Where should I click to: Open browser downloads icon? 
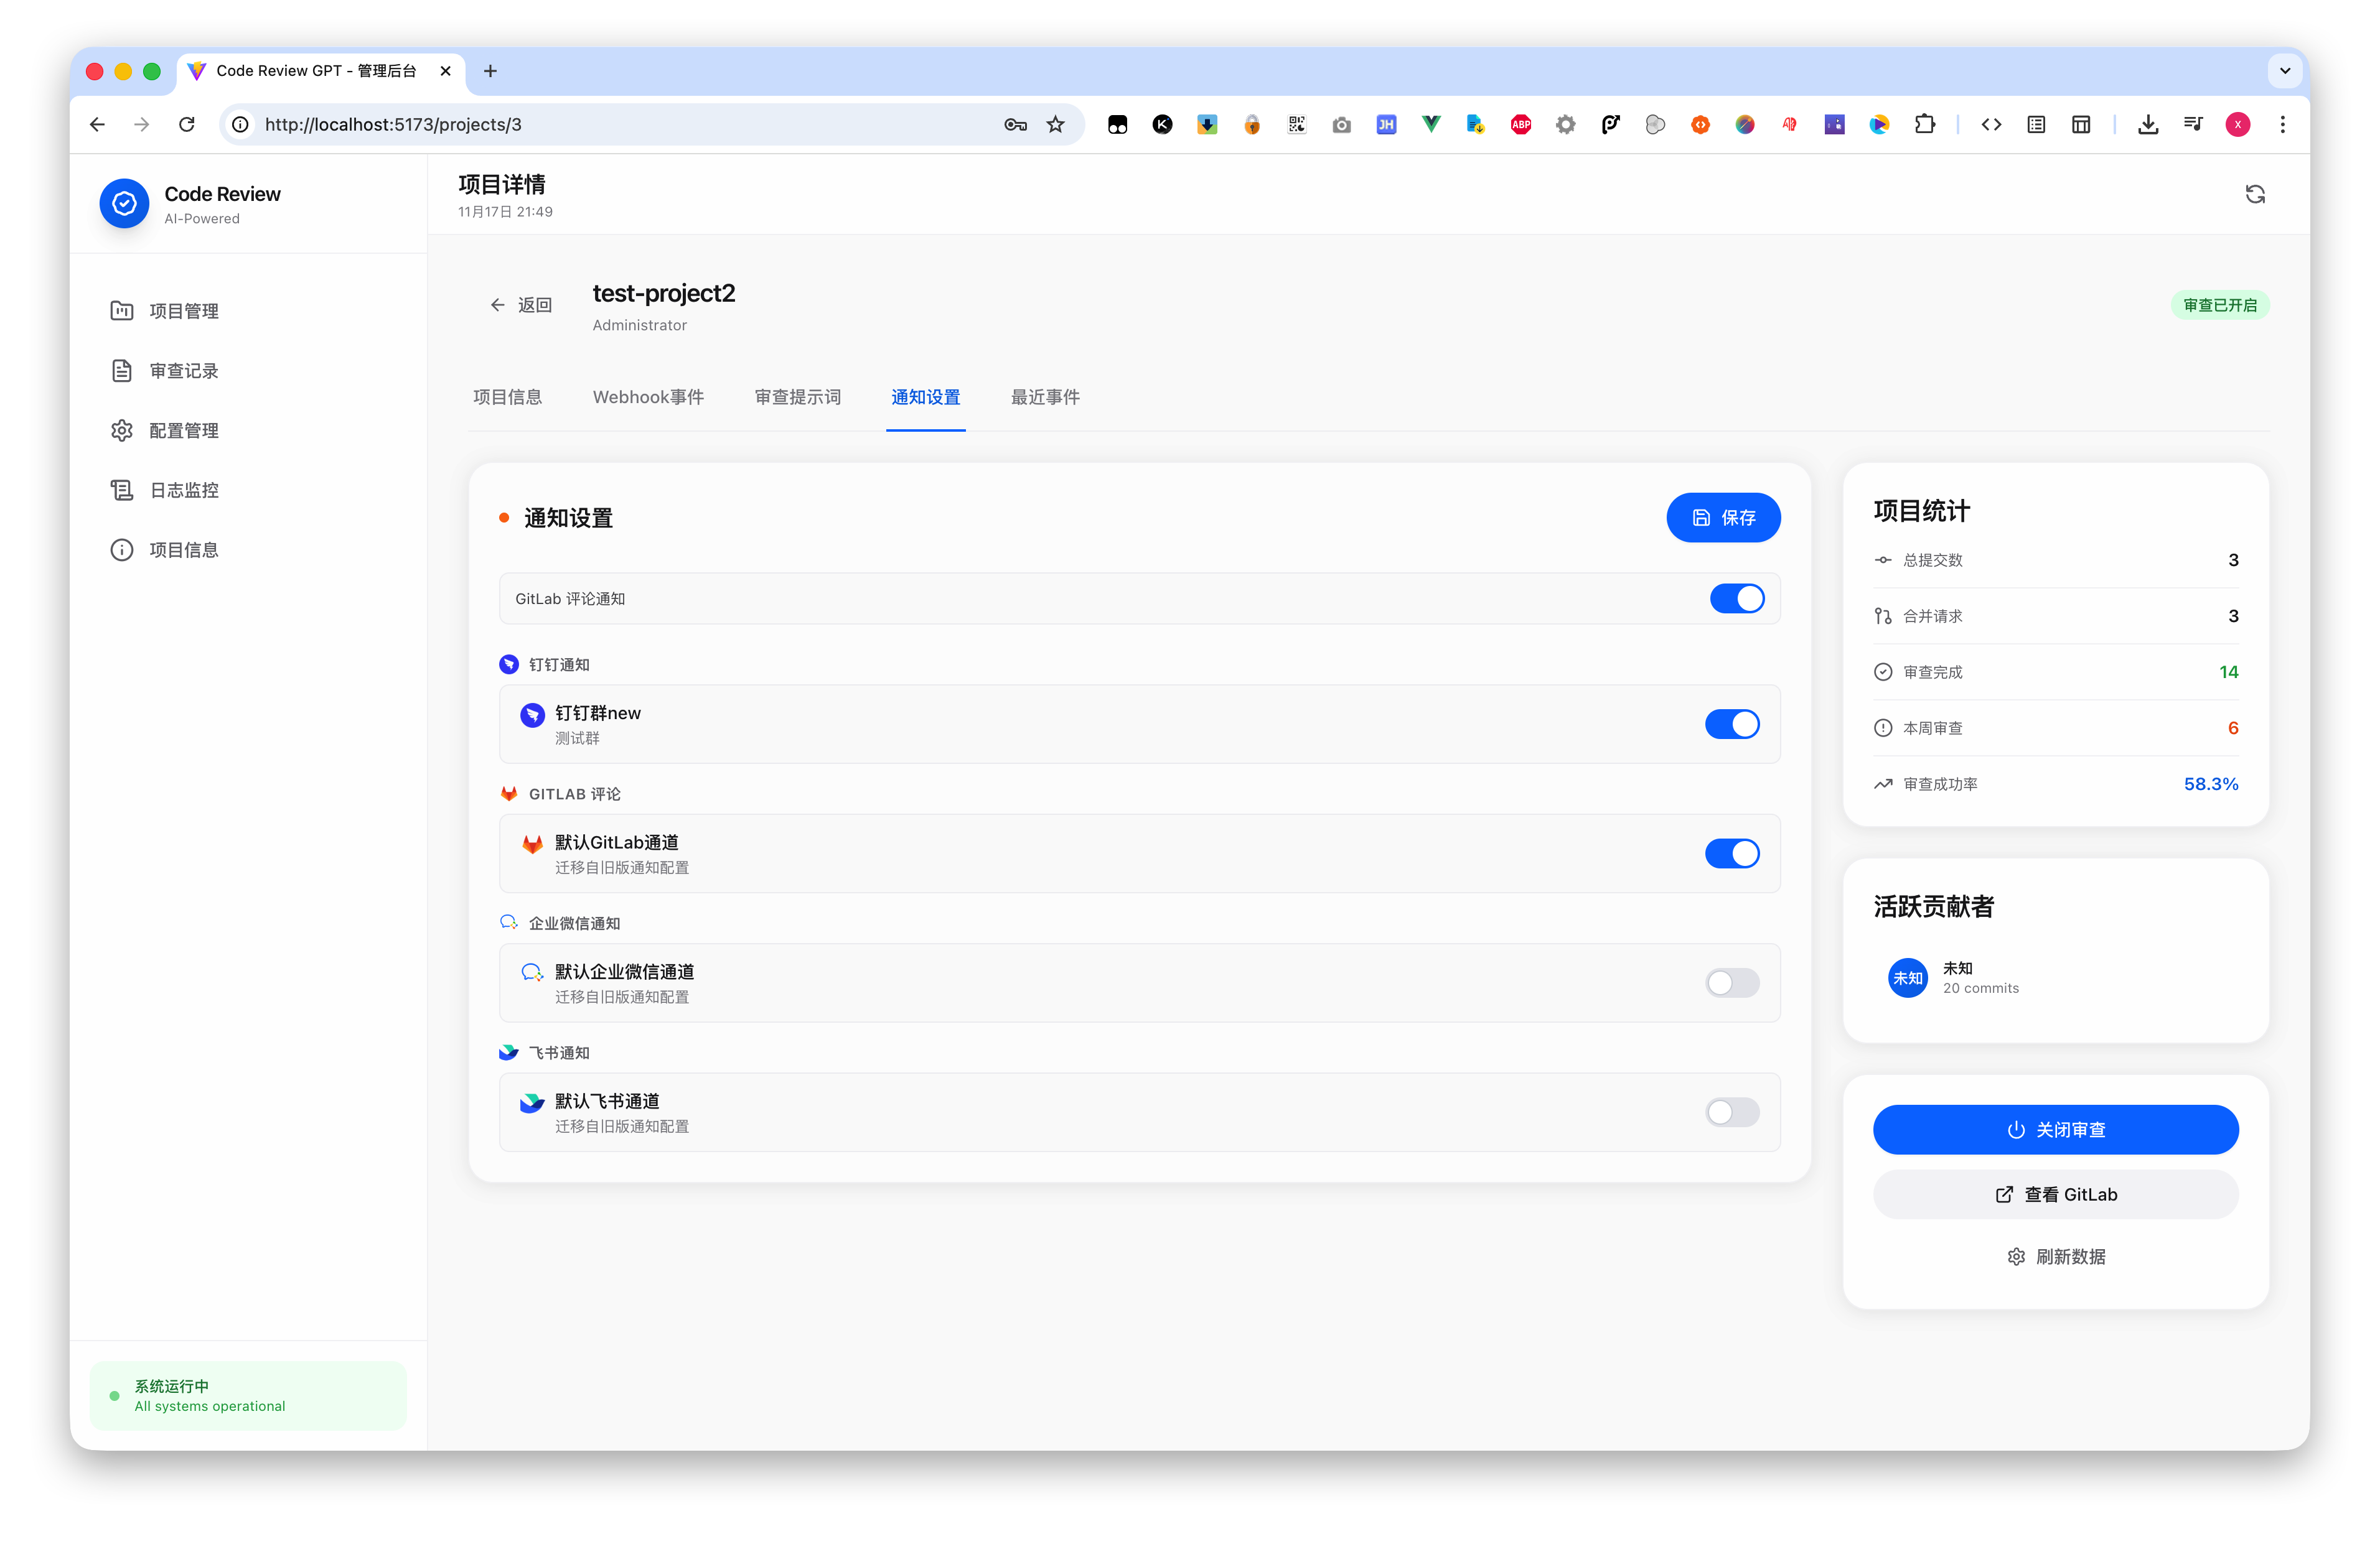(2147, 125)
